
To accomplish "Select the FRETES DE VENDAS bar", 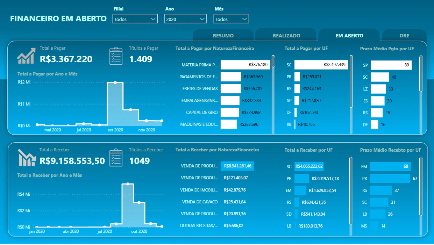I will 230,88.
